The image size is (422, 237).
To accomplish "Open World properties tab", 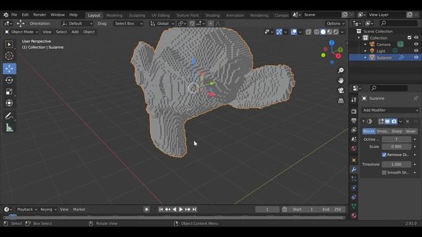I will [x=353, y=148].
